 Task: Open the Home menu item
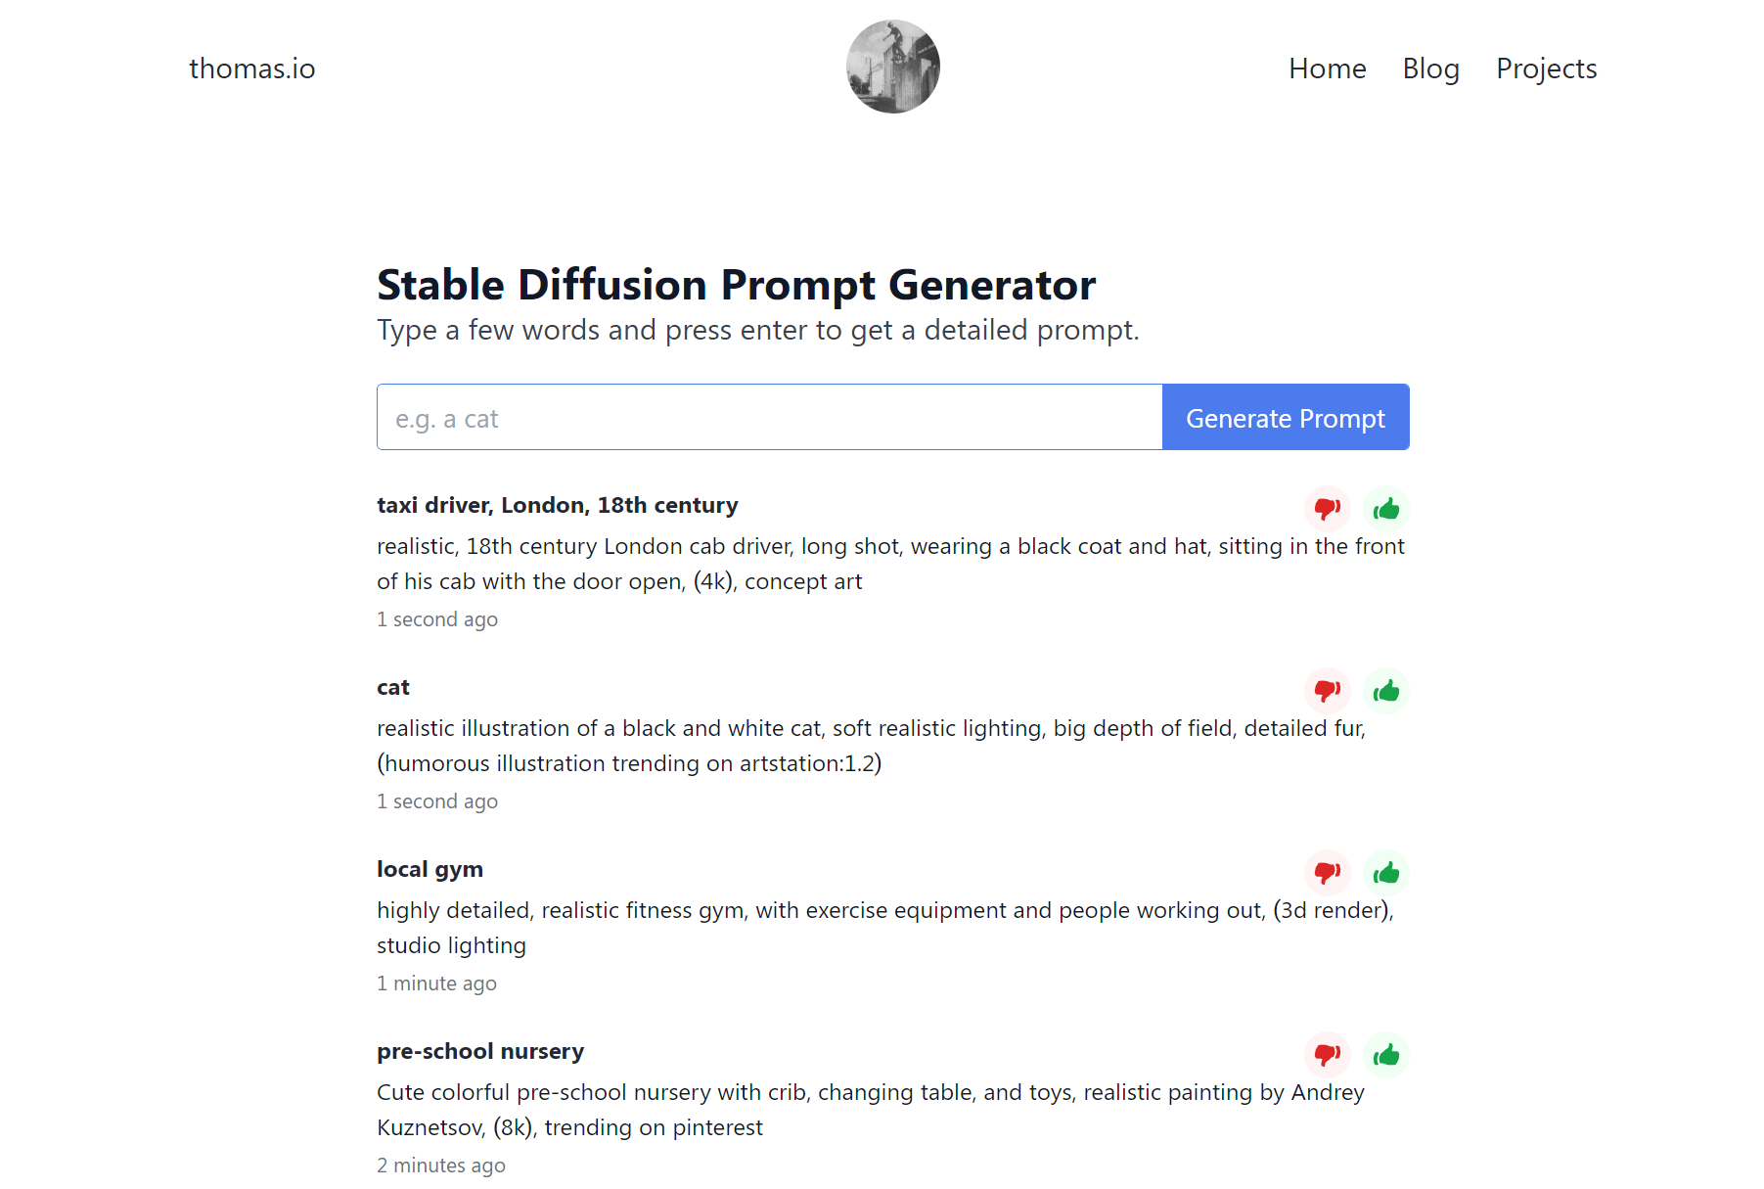click(1327, 69)
